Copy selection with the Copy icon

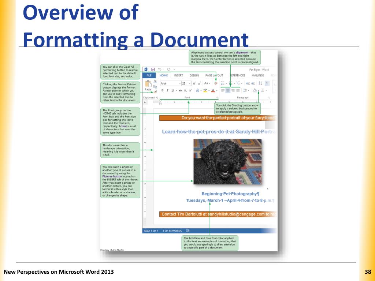coord(155,87)
